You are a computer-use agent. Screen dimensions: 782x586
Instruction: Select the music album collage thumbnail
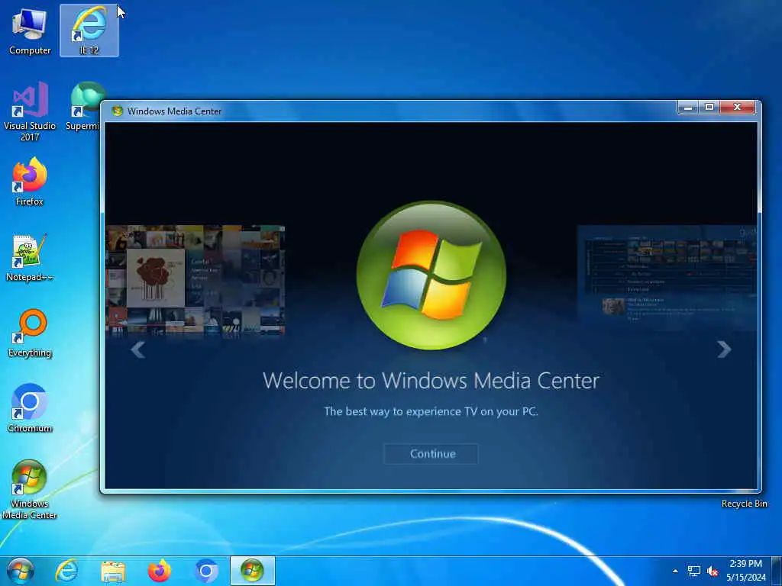(195, 279)
